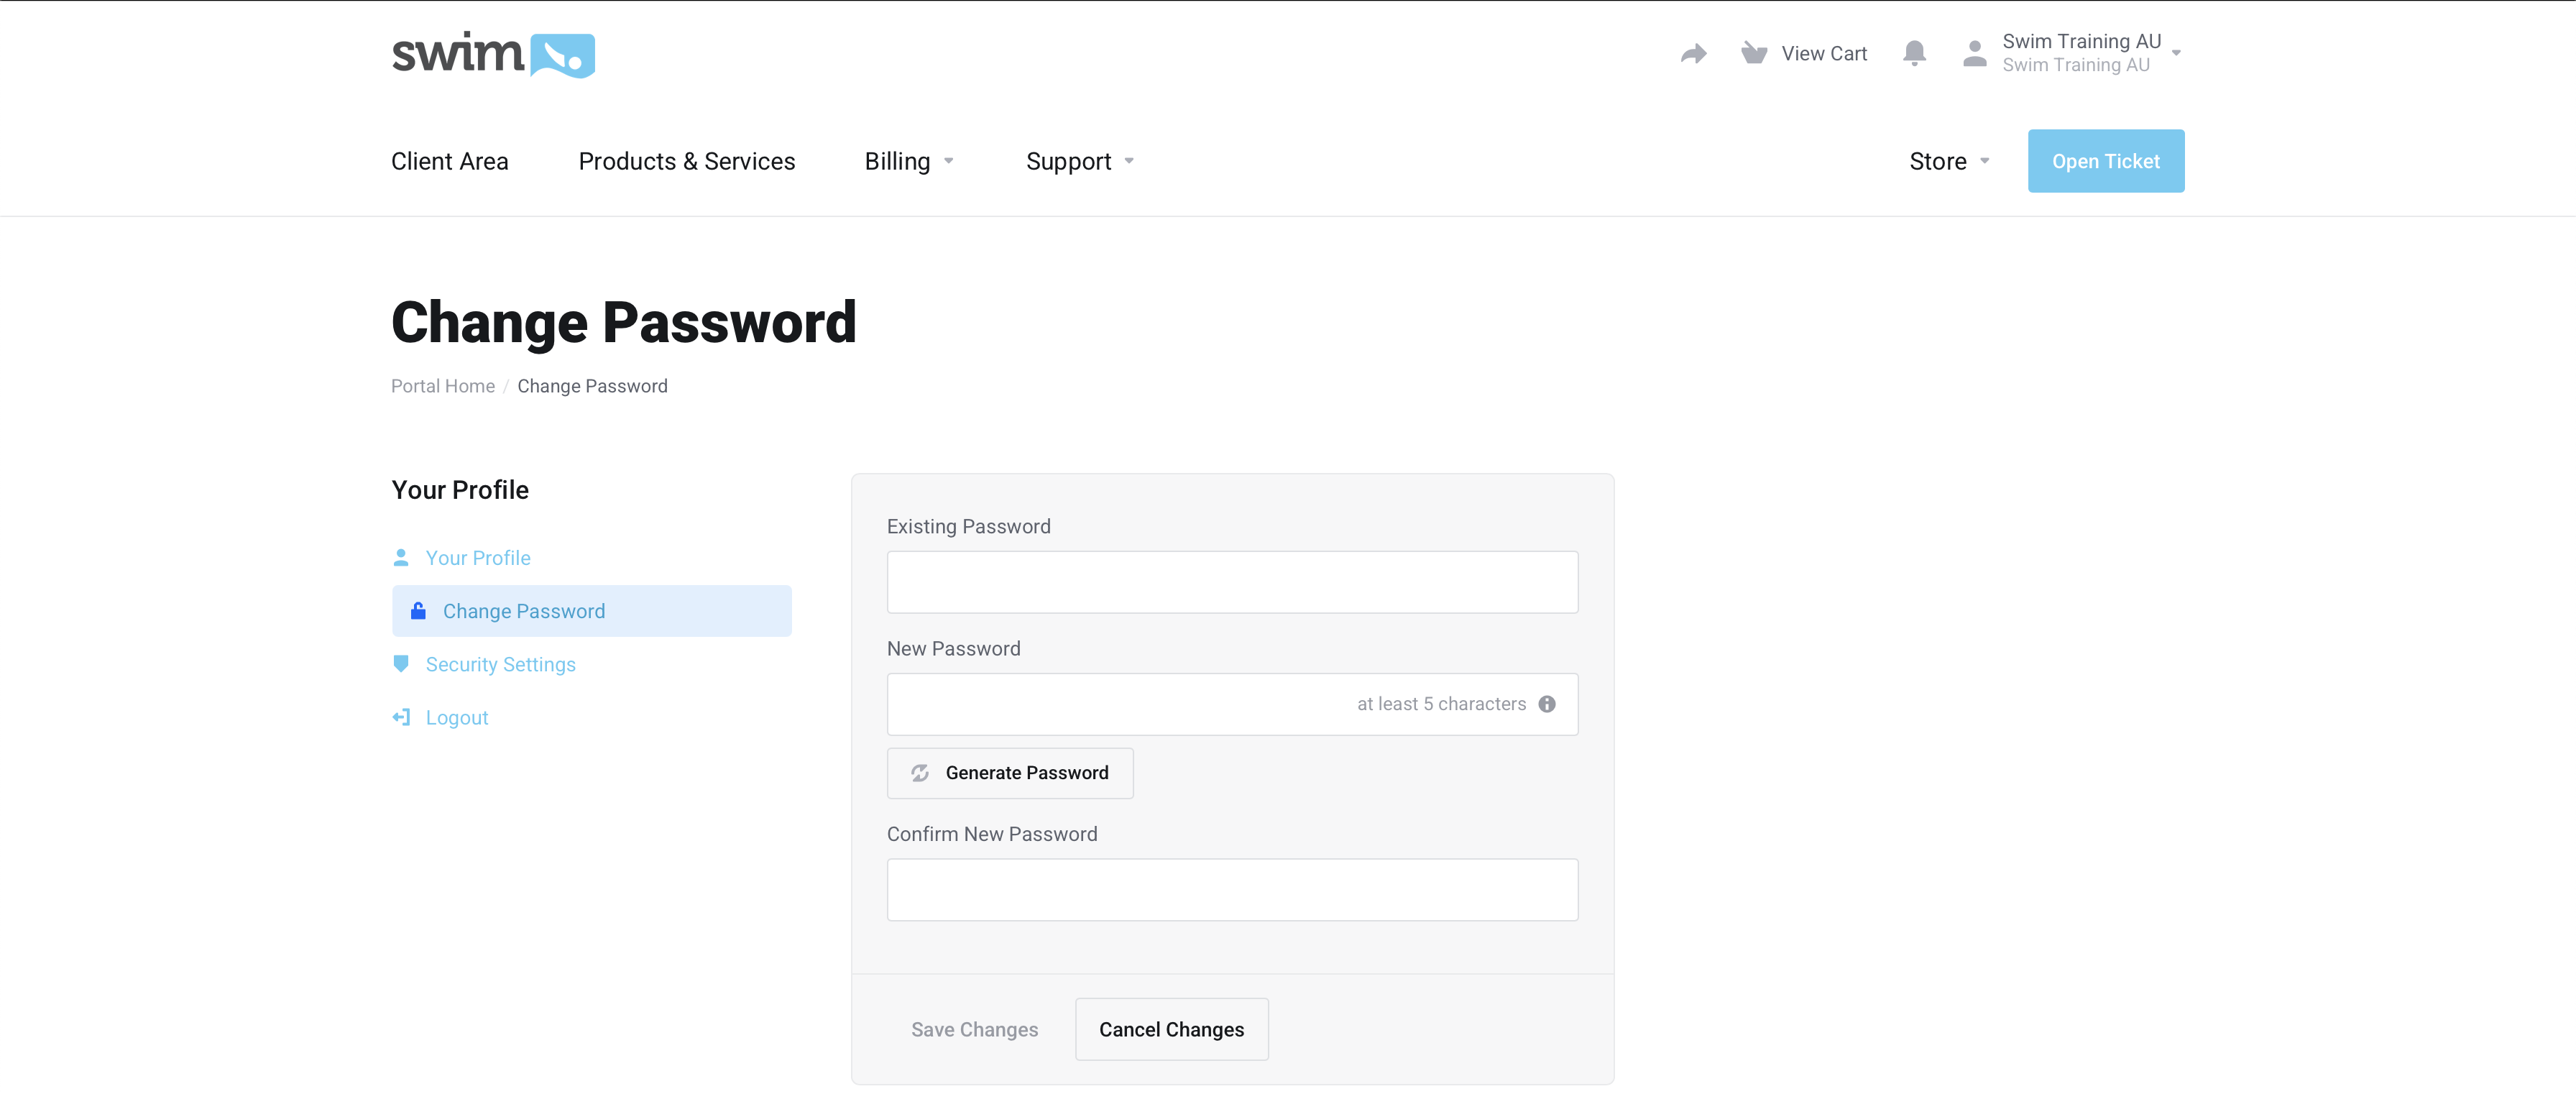2576x1094 pixels.
Task: Click the info icon in New Password field
Action: click(1547, 704)
